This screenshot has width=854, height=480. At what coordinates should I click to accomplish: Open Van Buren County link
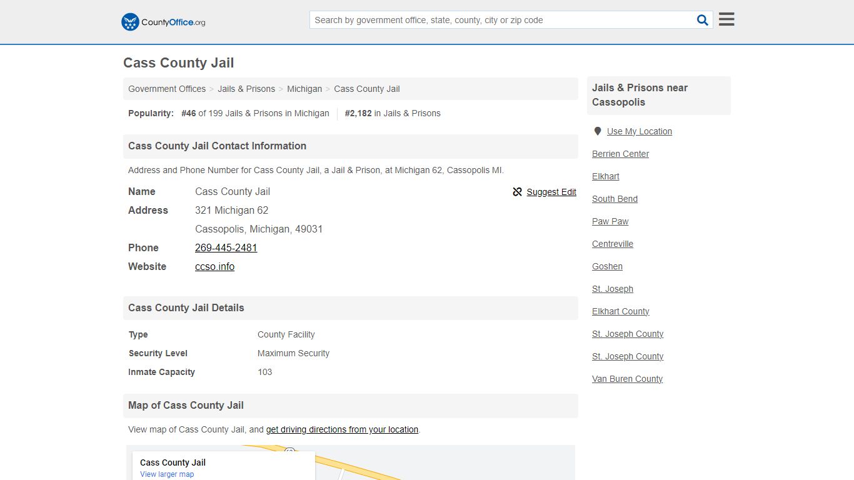point(627,379)
